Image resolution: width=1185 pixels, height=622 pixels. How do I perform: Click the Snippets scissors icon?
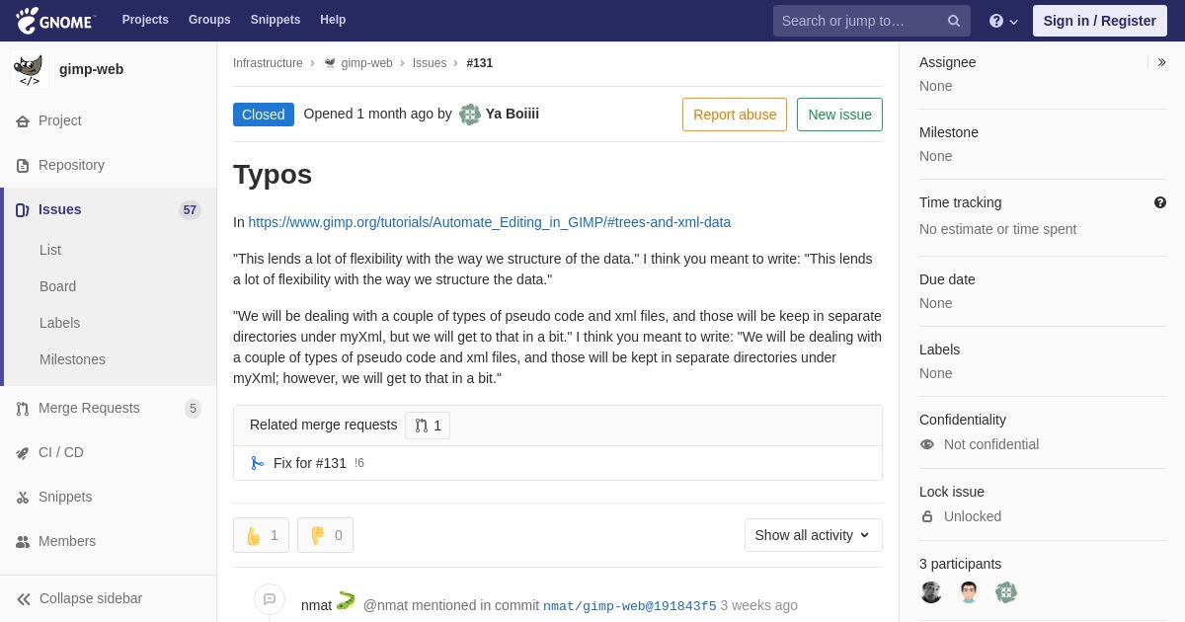pos(23,498)
